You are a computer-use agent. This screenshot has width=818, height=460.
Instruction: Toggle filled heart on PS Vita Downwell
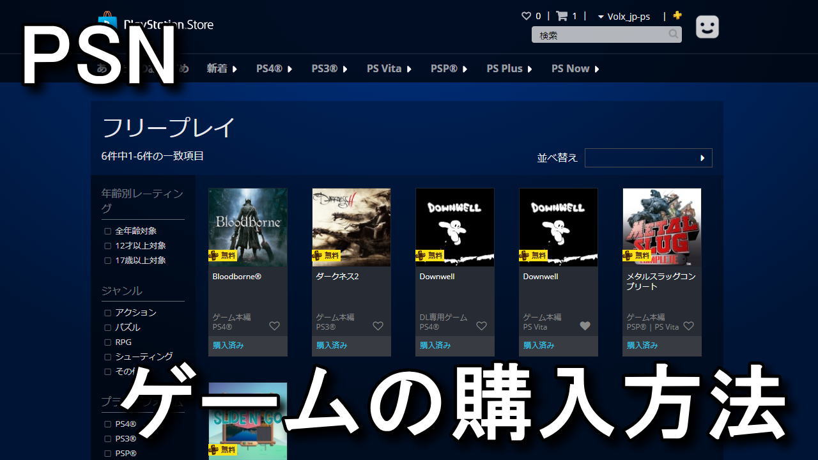[x=585, y=326]
